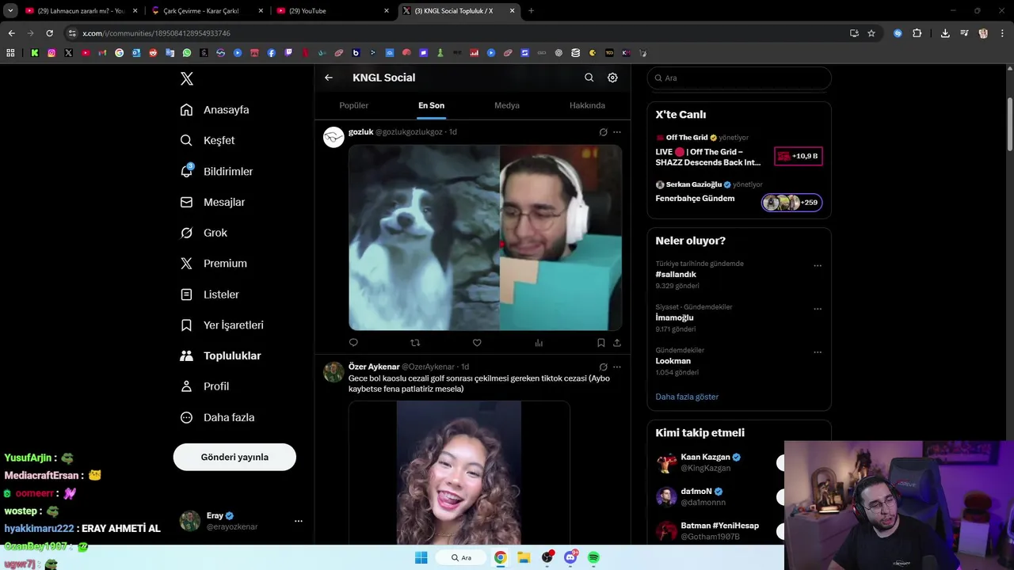The width and height of the screenshot is (1014, 570).
Task: Open Discord from the taskbar
Action: pyautogui.click(x=570, y=557)
